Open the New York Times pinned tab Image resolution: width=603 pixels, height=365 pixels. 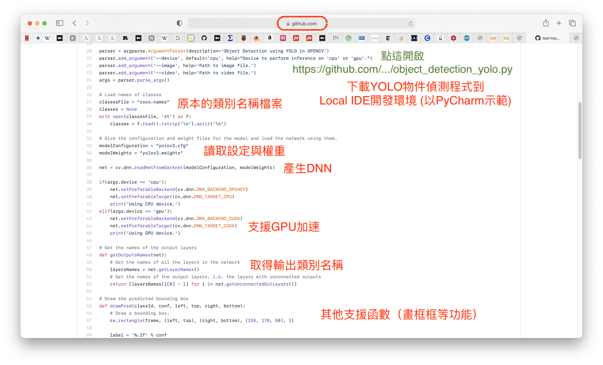(388, 38)
